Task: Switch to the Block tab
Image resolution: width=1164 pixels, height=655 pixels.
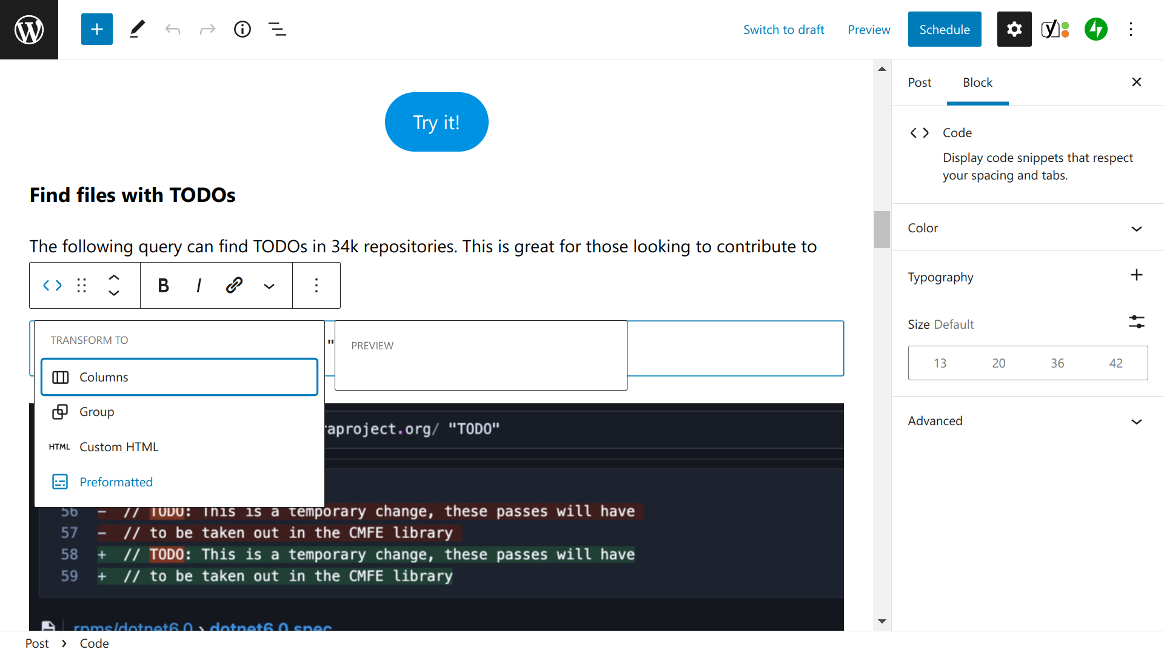Action: pyautogui.click(x=977, y=82)
